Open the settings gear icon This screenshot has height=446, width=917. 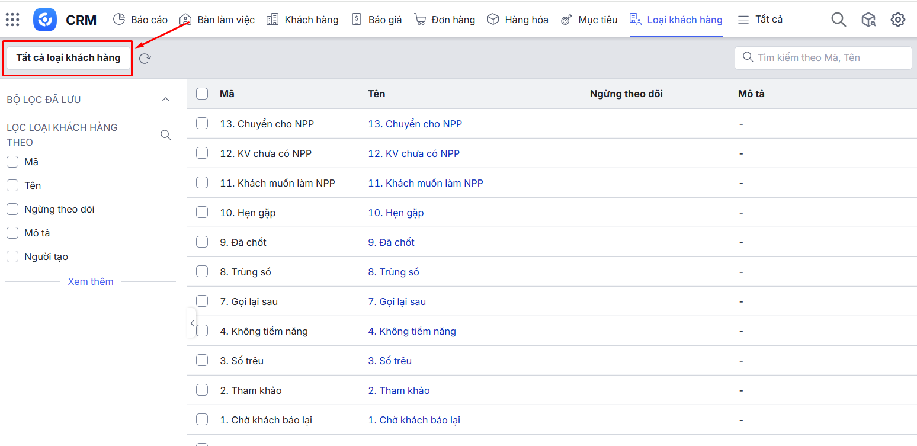tap(897, 20)
